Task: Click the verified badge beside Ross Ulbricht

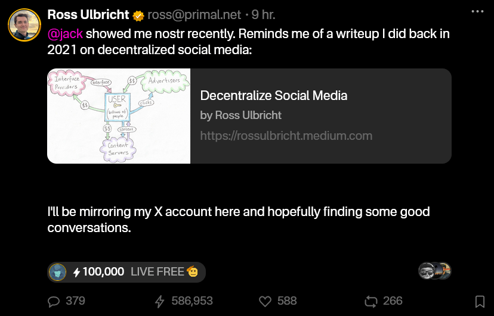Action: point(137,15)
